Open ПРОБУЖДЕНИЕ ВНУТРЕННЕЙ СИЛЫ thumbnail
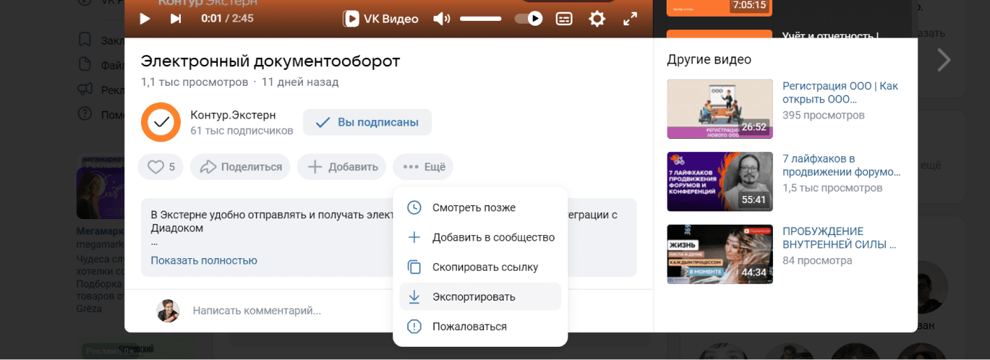The width and height of the screenshot is (990, 360). coord(720,254)
